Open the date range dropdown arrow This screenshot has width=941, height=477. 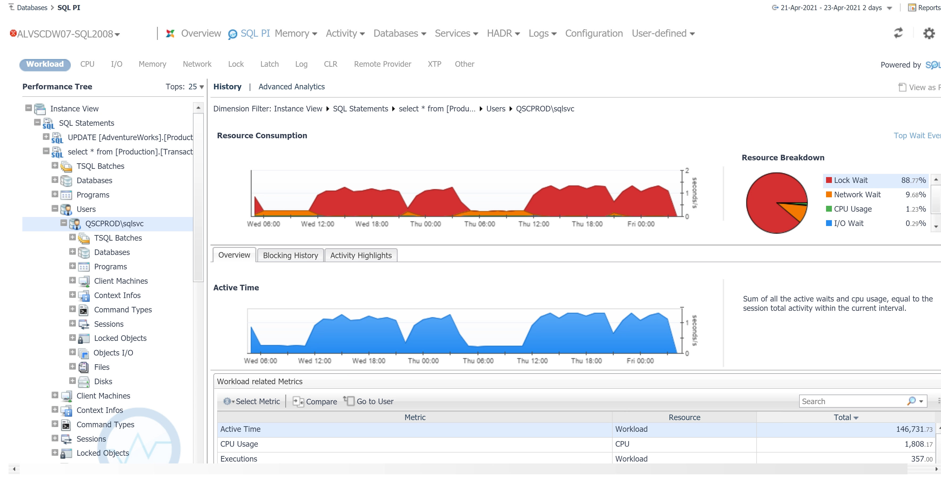pyautogui.click(x=889, y=8)
